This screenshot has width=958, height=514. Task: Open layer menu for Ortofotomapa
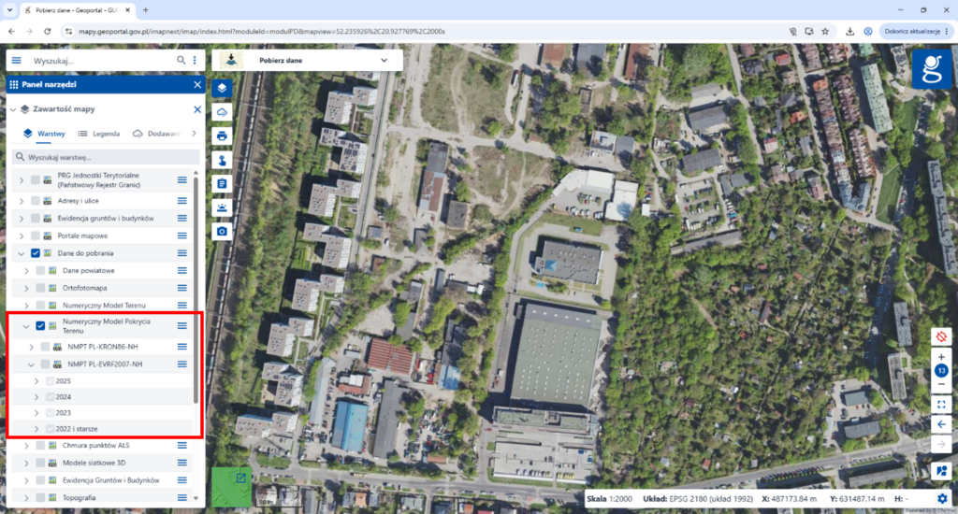click(x=182, y=288)
